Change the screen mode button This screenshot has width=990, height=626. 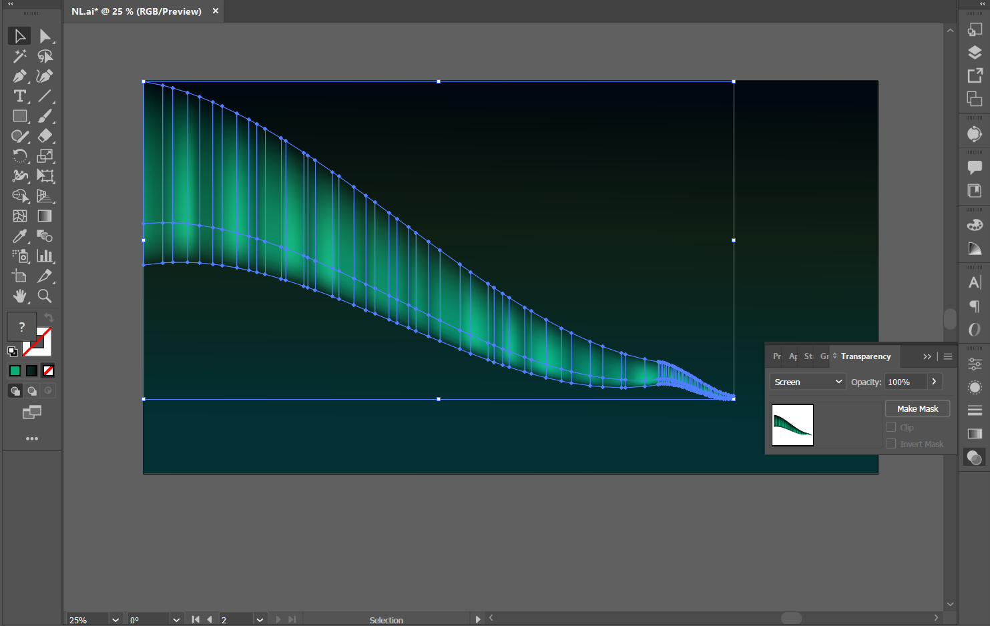pyautogui.click(x=31, y=412)
